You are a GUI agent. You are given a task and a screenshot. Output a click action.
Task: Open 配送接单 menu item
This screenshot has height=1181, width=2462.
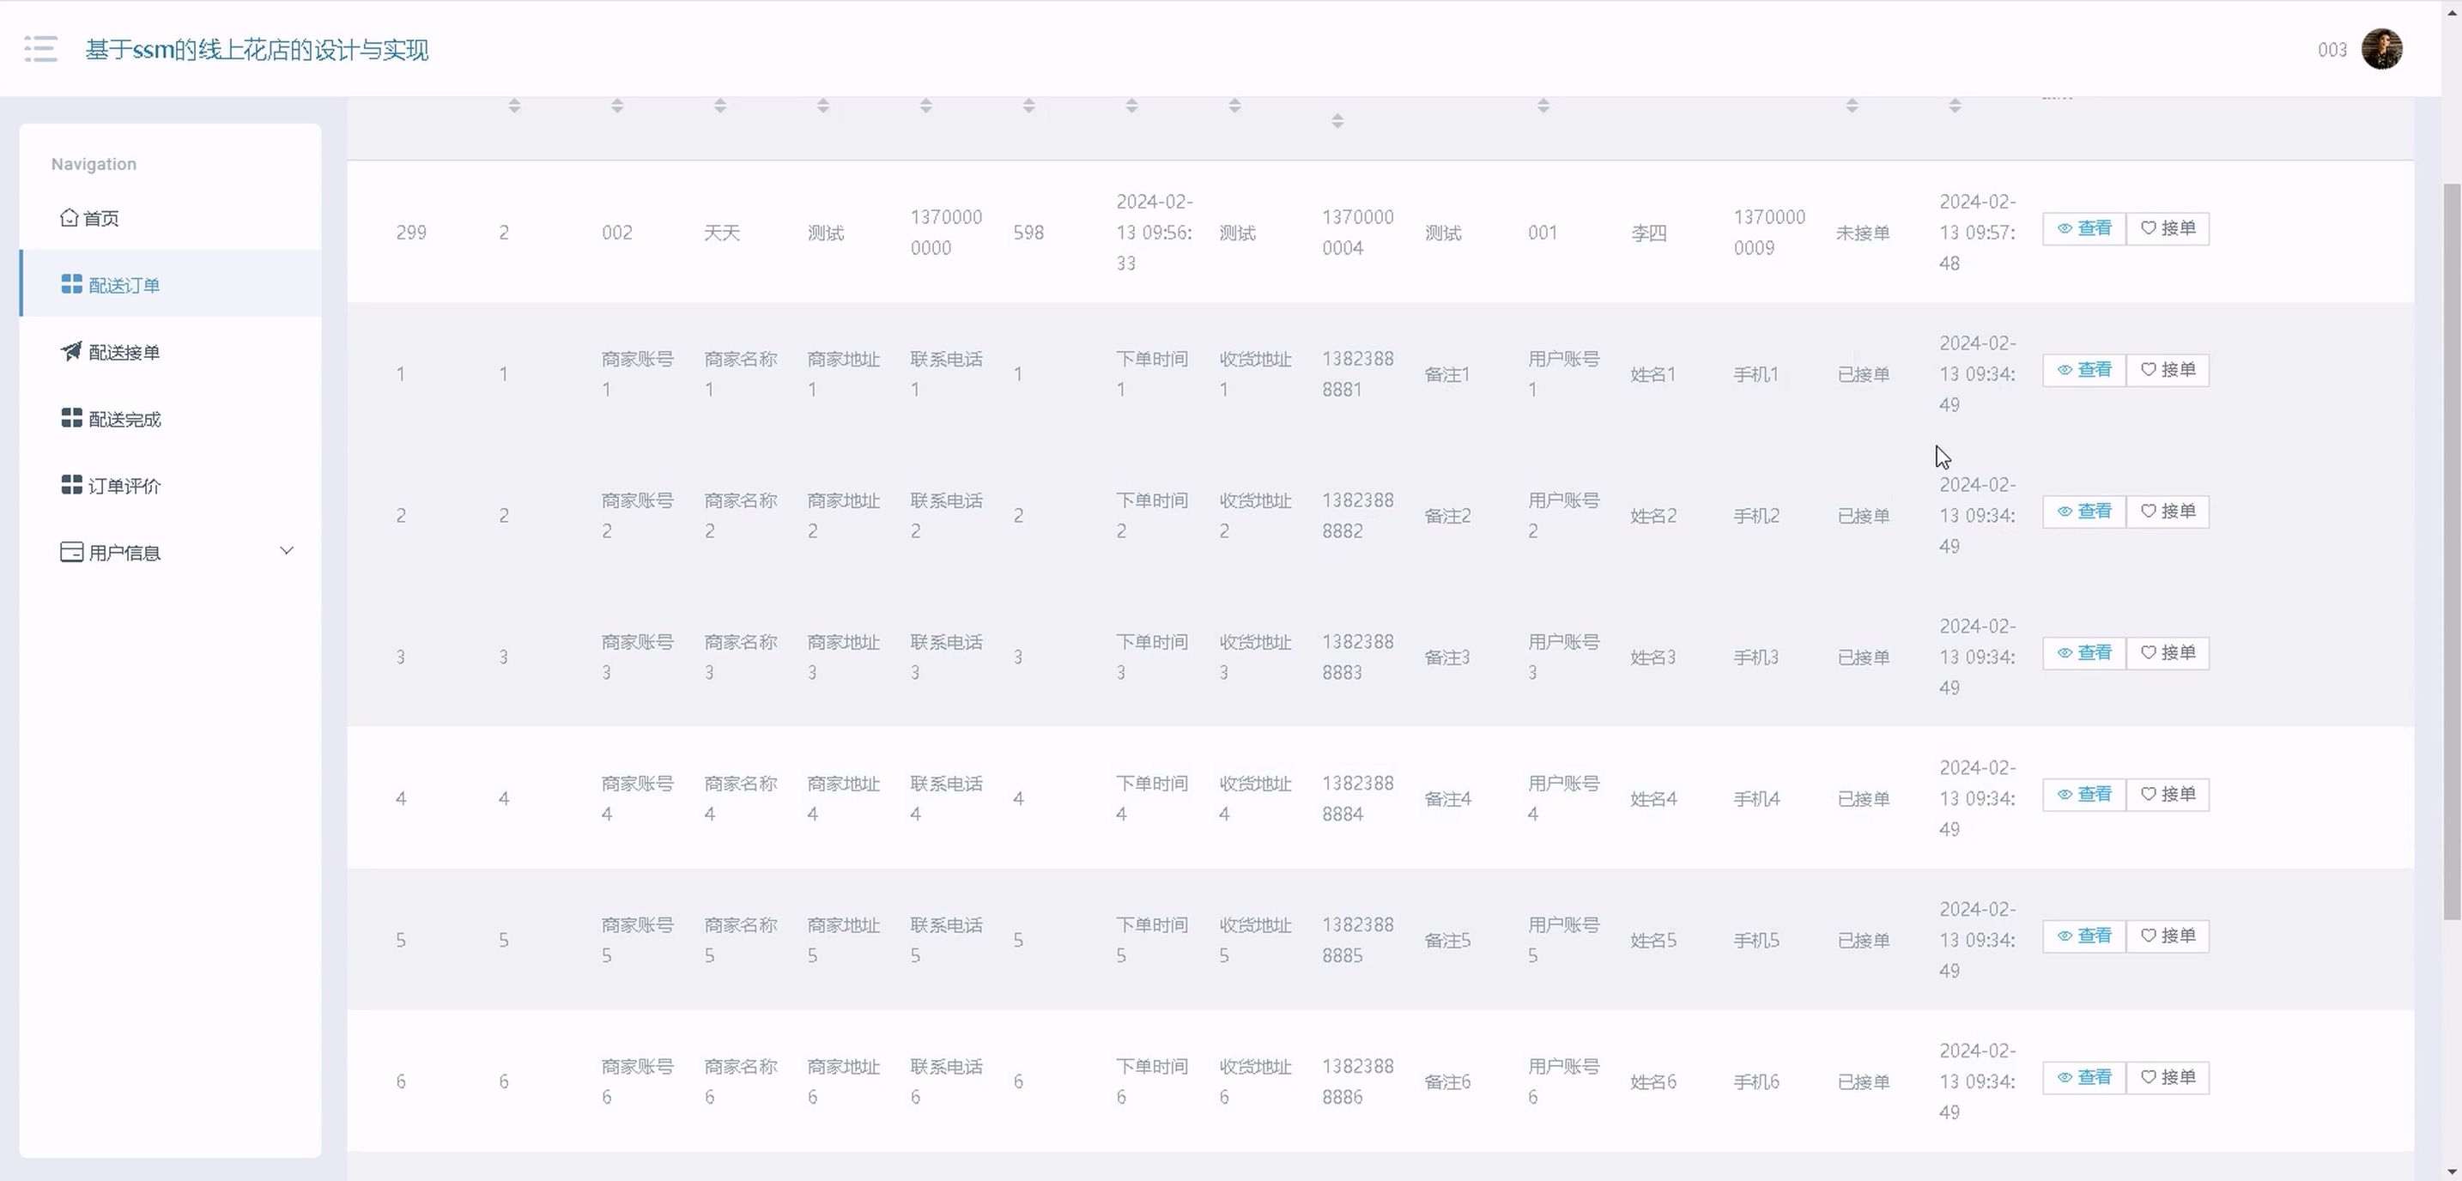170,352
